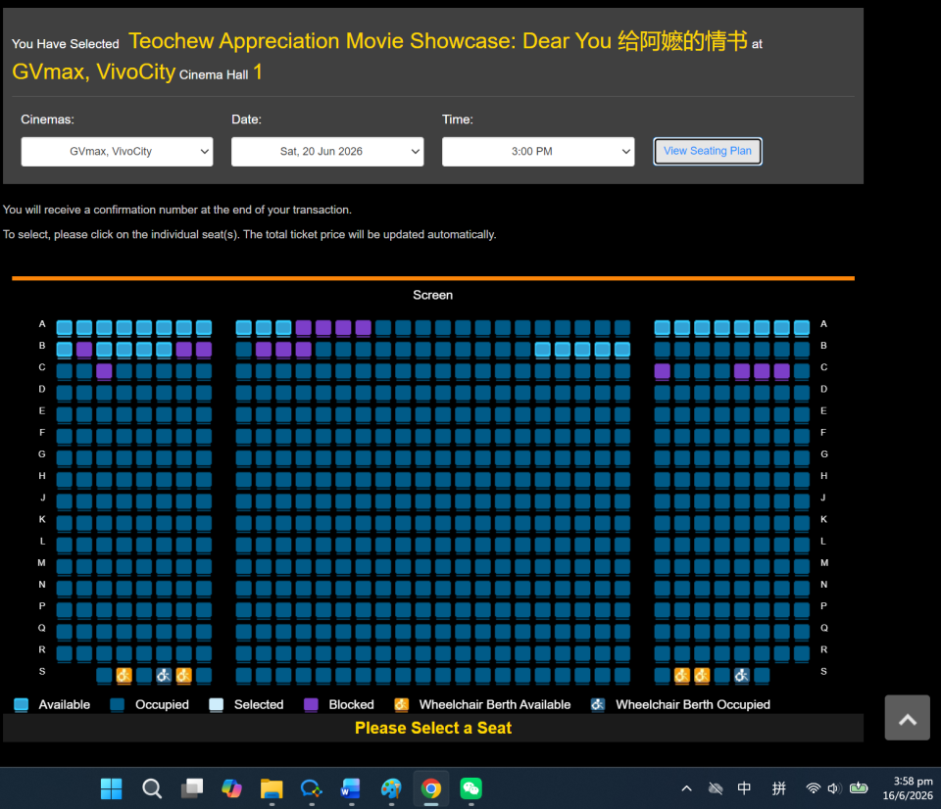
Task: Select the second available wheelchair berth in row S right block
Action: (x=702, y=675)
